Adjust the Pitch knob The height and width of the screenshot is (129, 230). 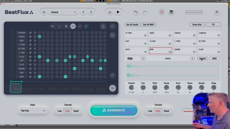coord(155,87)
